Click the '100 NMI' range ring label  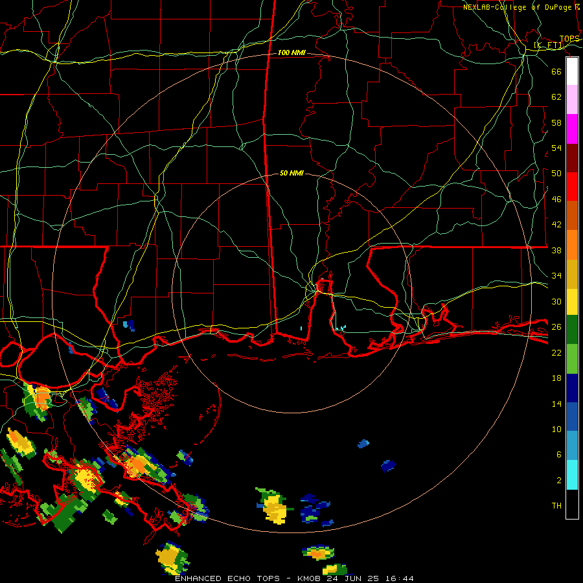coord(291,53)
